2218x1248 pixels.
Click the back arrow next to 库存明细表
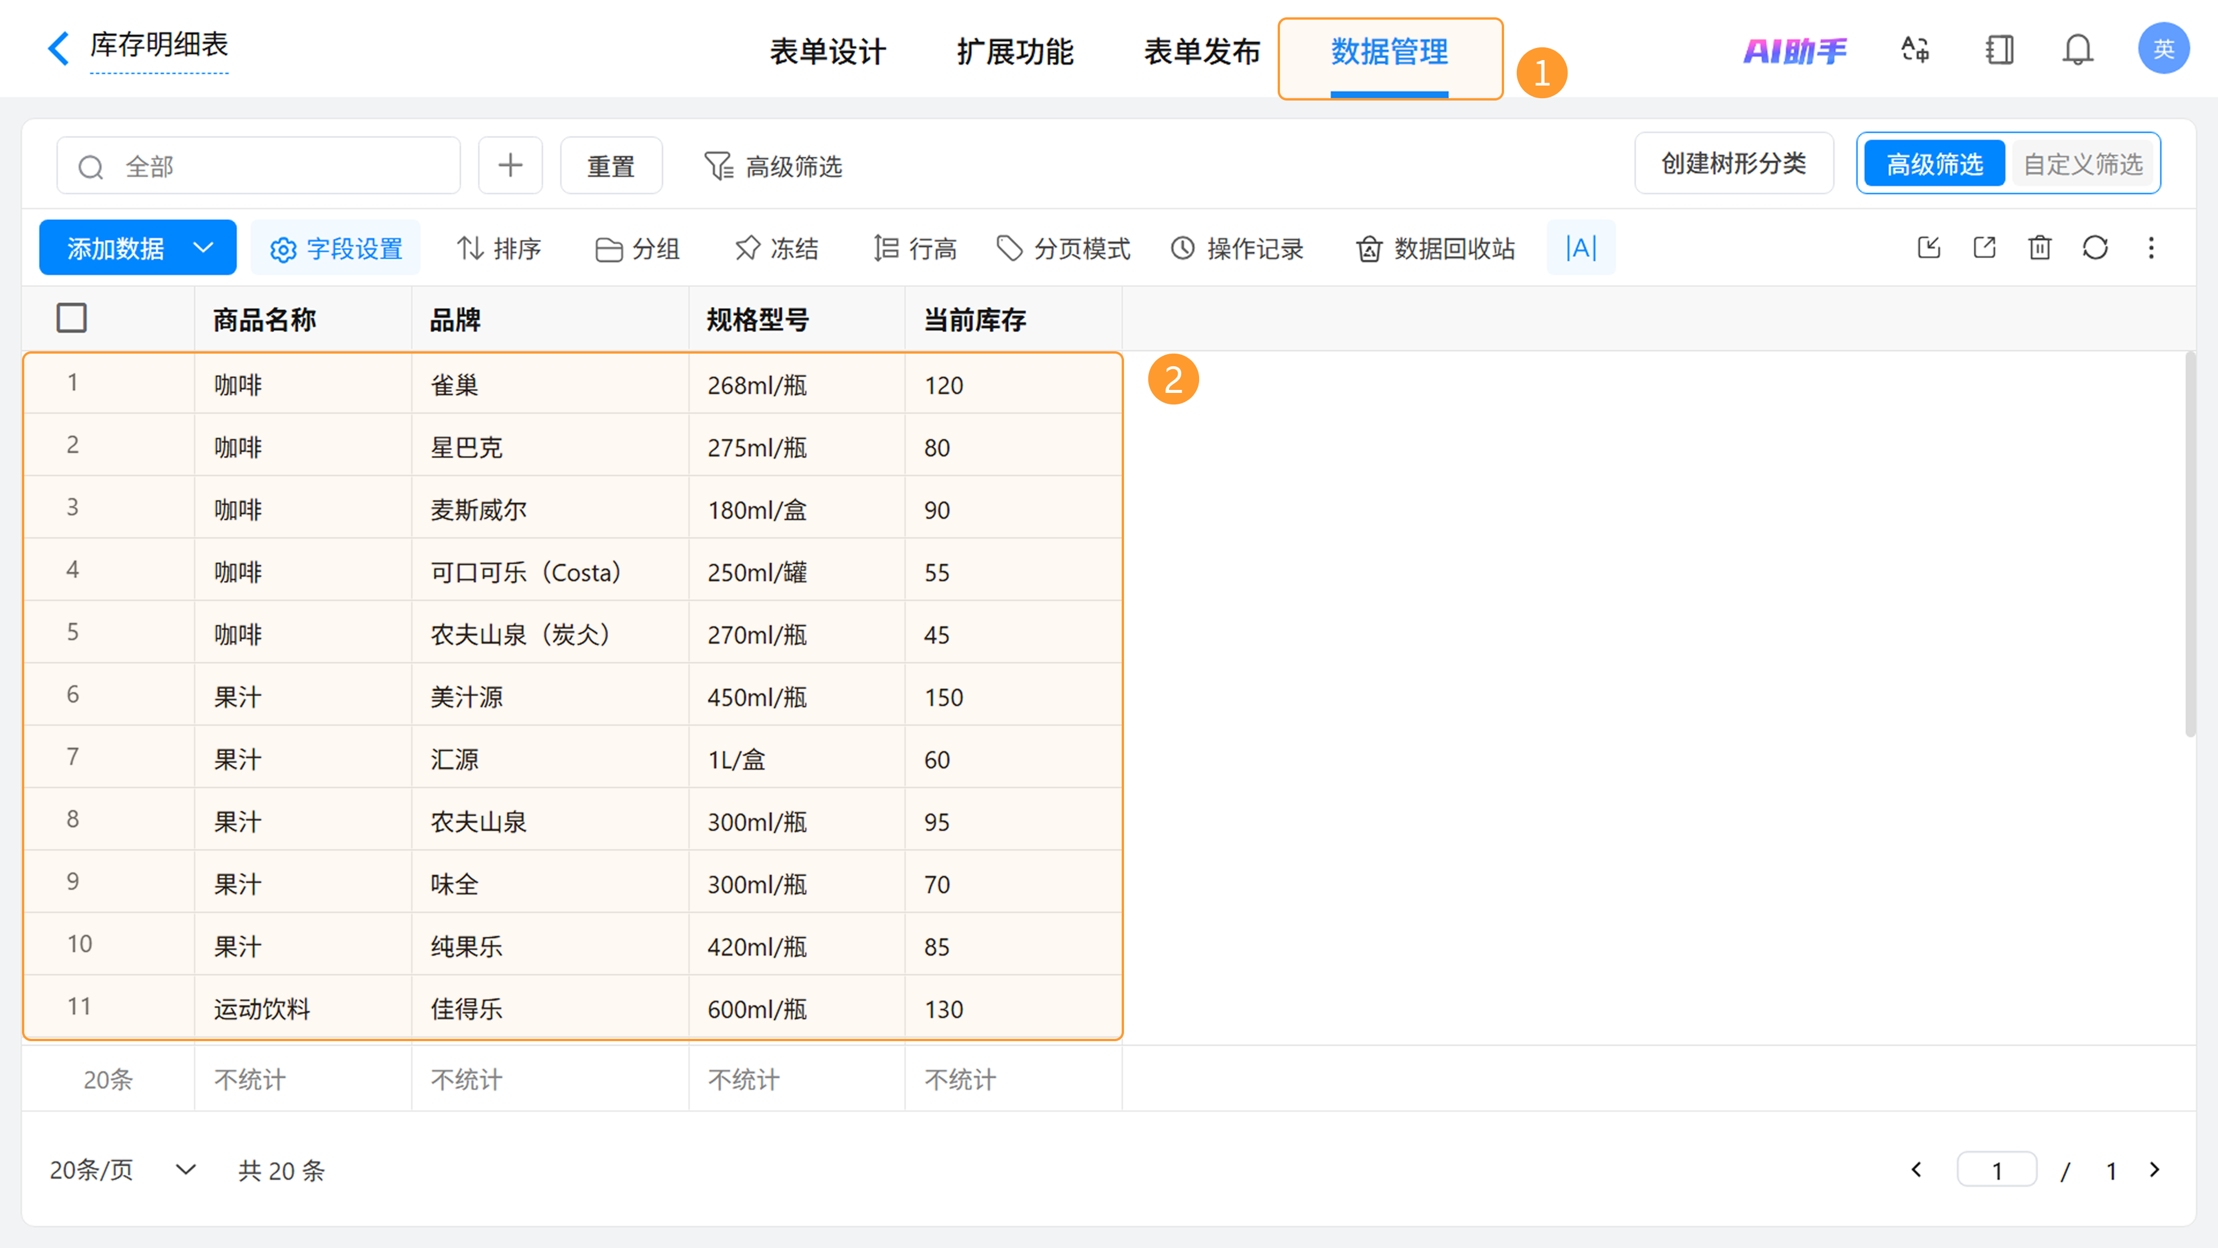click(x=58, y=48)
